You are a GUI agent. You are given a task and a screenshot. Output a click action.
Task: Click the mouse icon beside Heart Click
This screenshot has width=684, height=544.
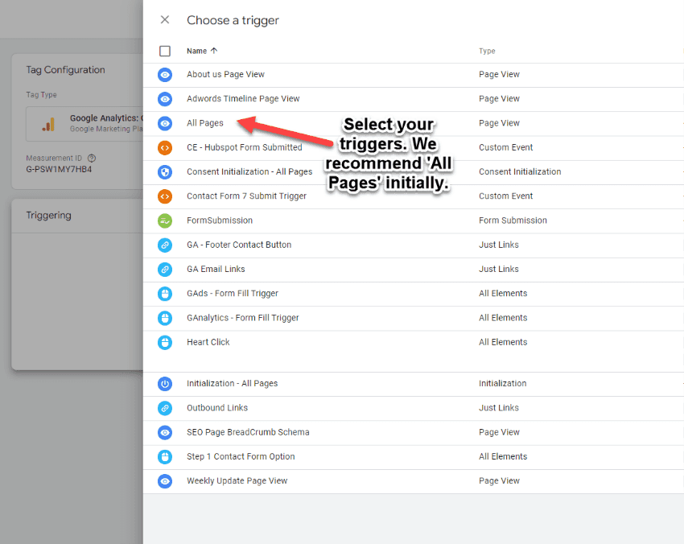coord(165,342)
